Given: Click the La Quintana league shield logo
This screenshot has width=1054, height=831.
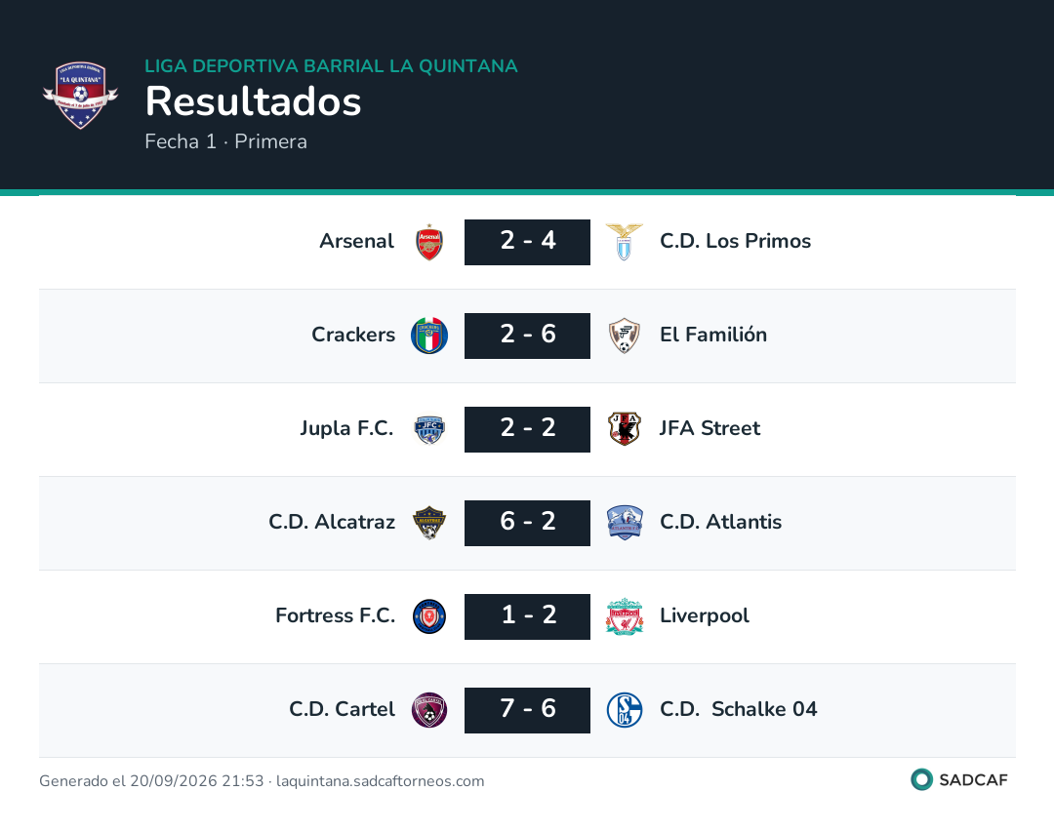Looking at the screenshot, I should pyautogui.click(x=81, y=95).
